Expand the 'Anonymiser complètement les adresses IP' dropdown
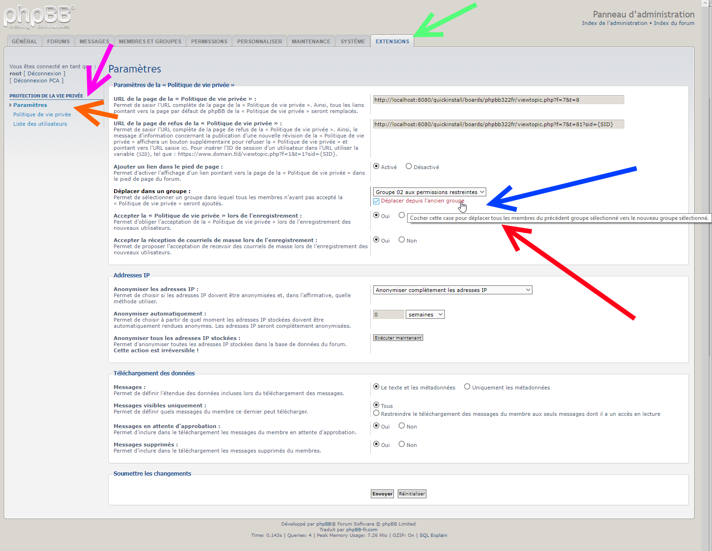This screenshot has height=551, width=712. coord(452,290)
